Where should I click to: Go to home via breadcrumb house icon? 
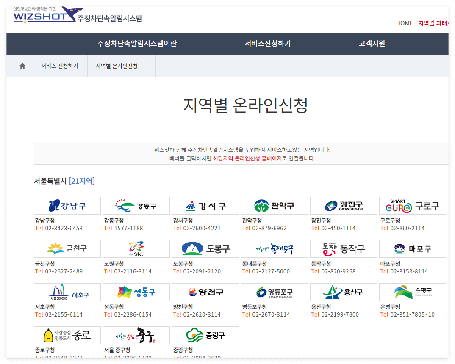[22, 66]
